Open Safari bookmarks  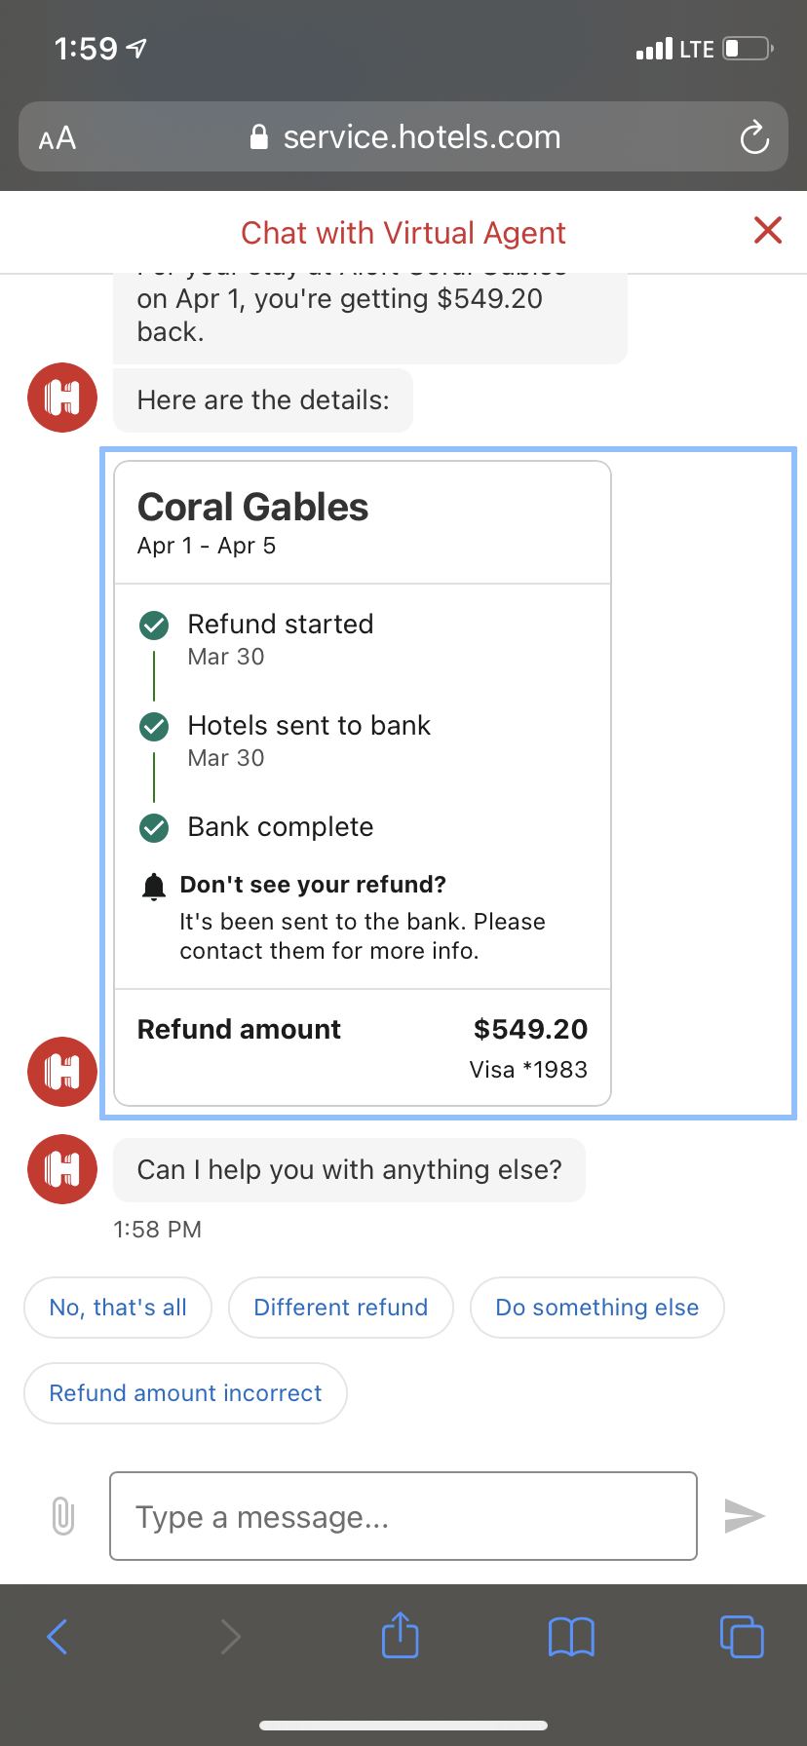(571, 1637)
